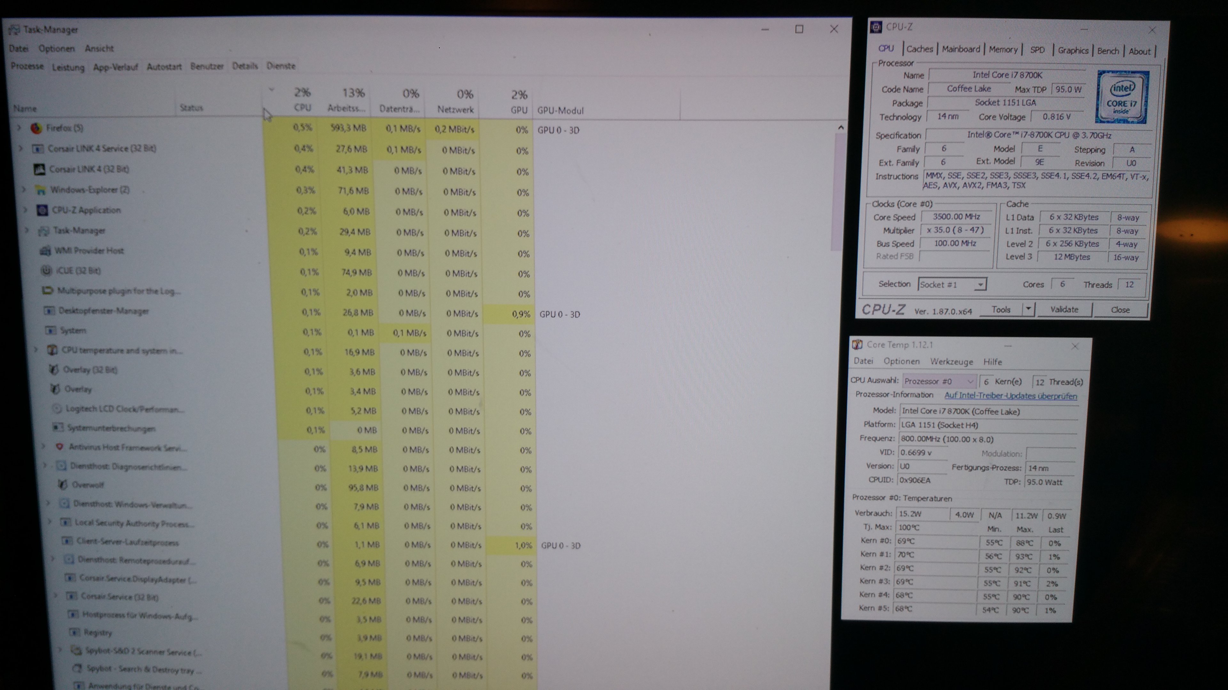Click the Spybot-S&D 2 Scanner Service icon
The width and height of the screenshot is (1228, 690).
(76, 650)
